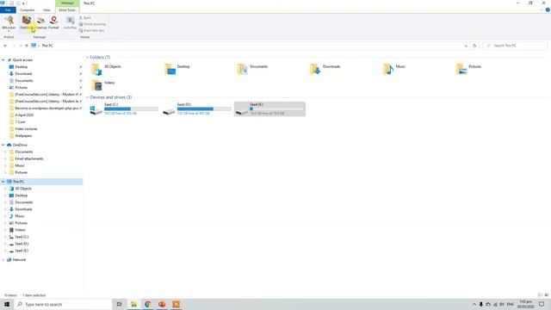
Task: Select Music under OneDrive tree
Action: (x=20, y=165)
